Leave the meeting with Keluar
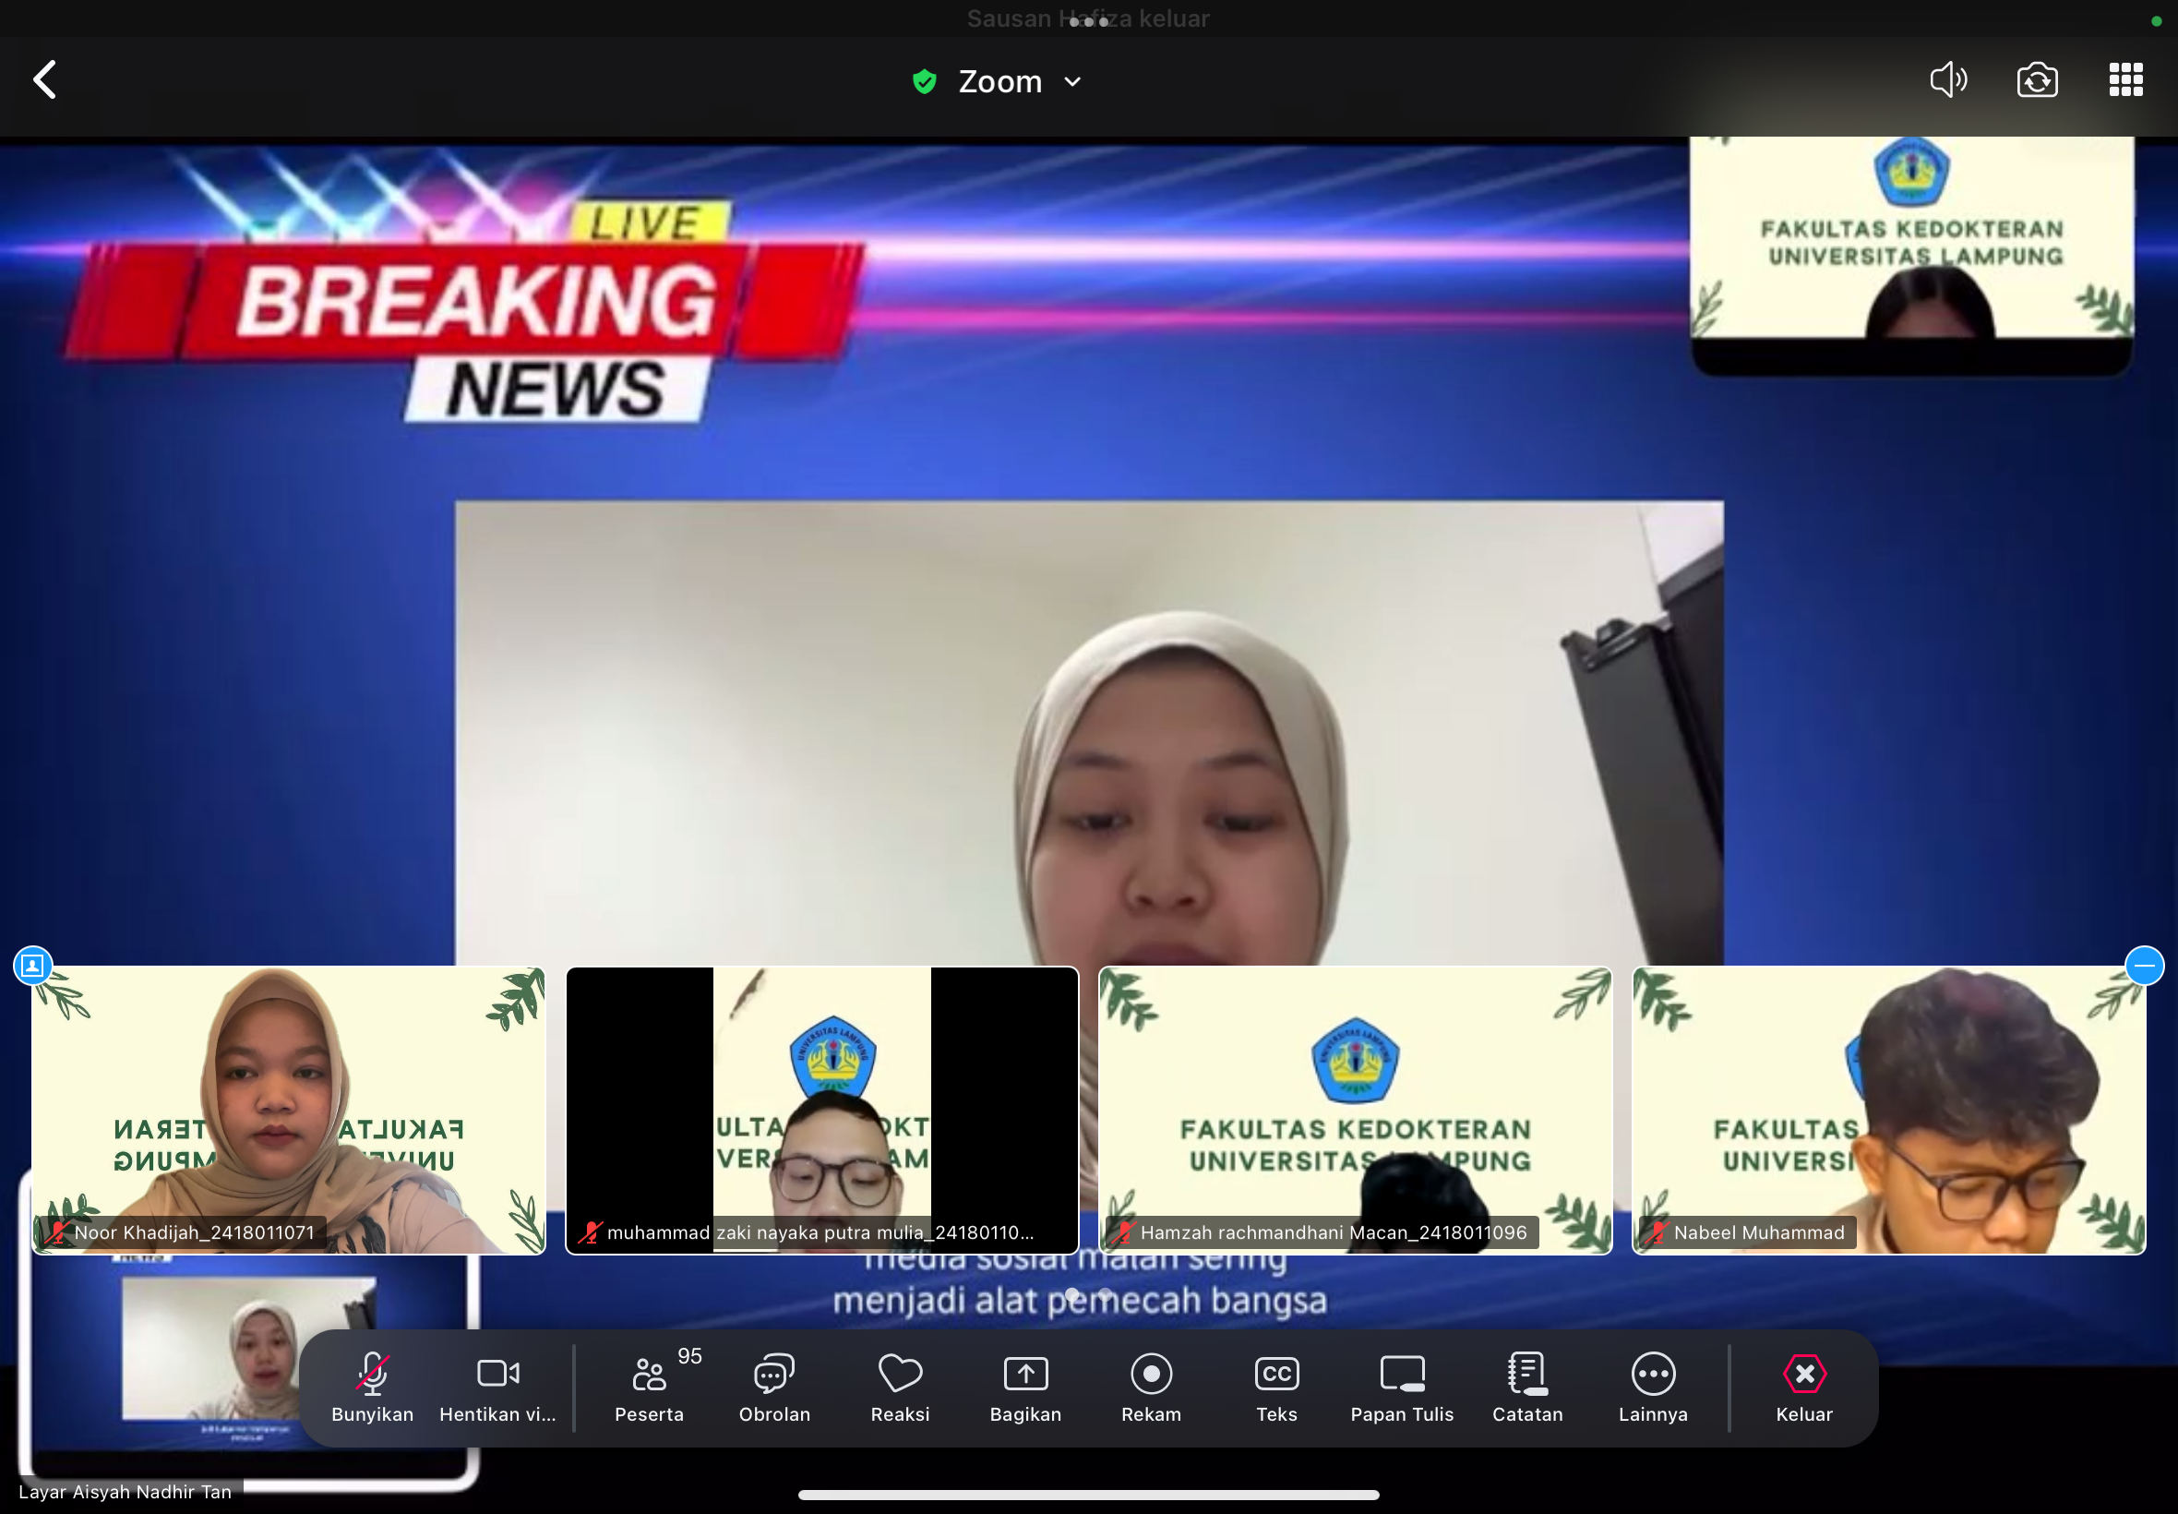 [x=1803, y=1387]
